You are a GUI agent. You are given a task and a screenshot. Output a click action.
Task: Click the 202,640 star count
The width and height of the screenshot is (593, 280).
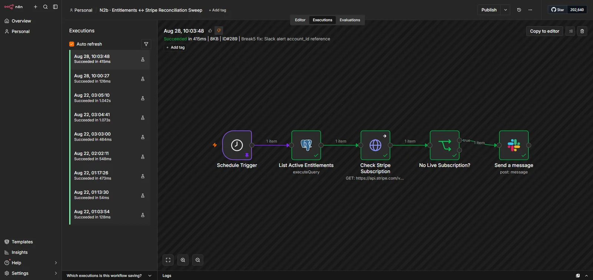pos(577,10)
